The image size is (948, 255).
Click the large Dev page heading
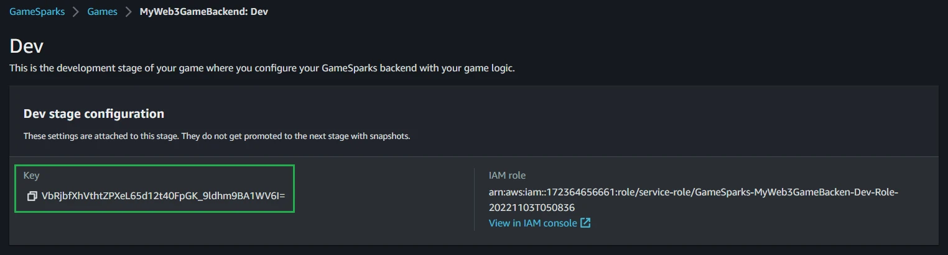point(26,47)
